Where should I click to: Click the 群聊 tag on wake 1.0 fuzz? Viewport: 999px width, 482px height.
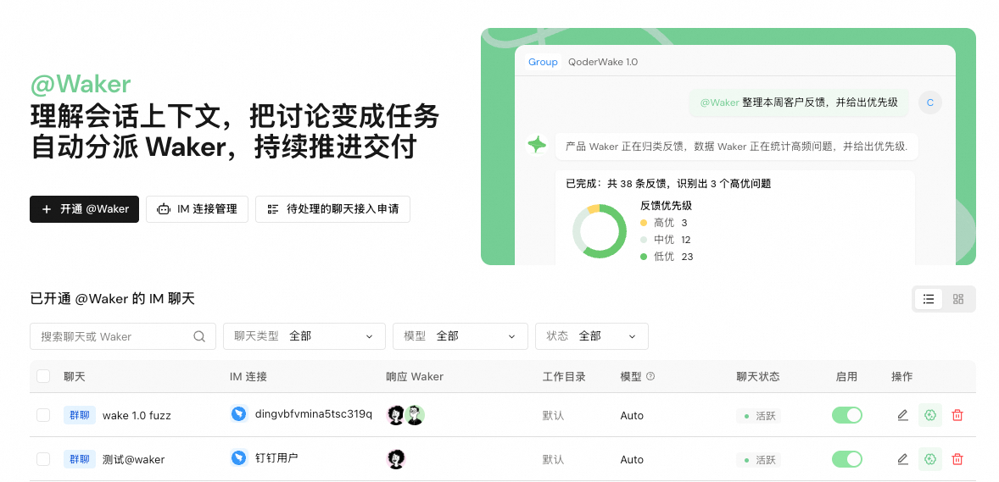tap(80, 415)
